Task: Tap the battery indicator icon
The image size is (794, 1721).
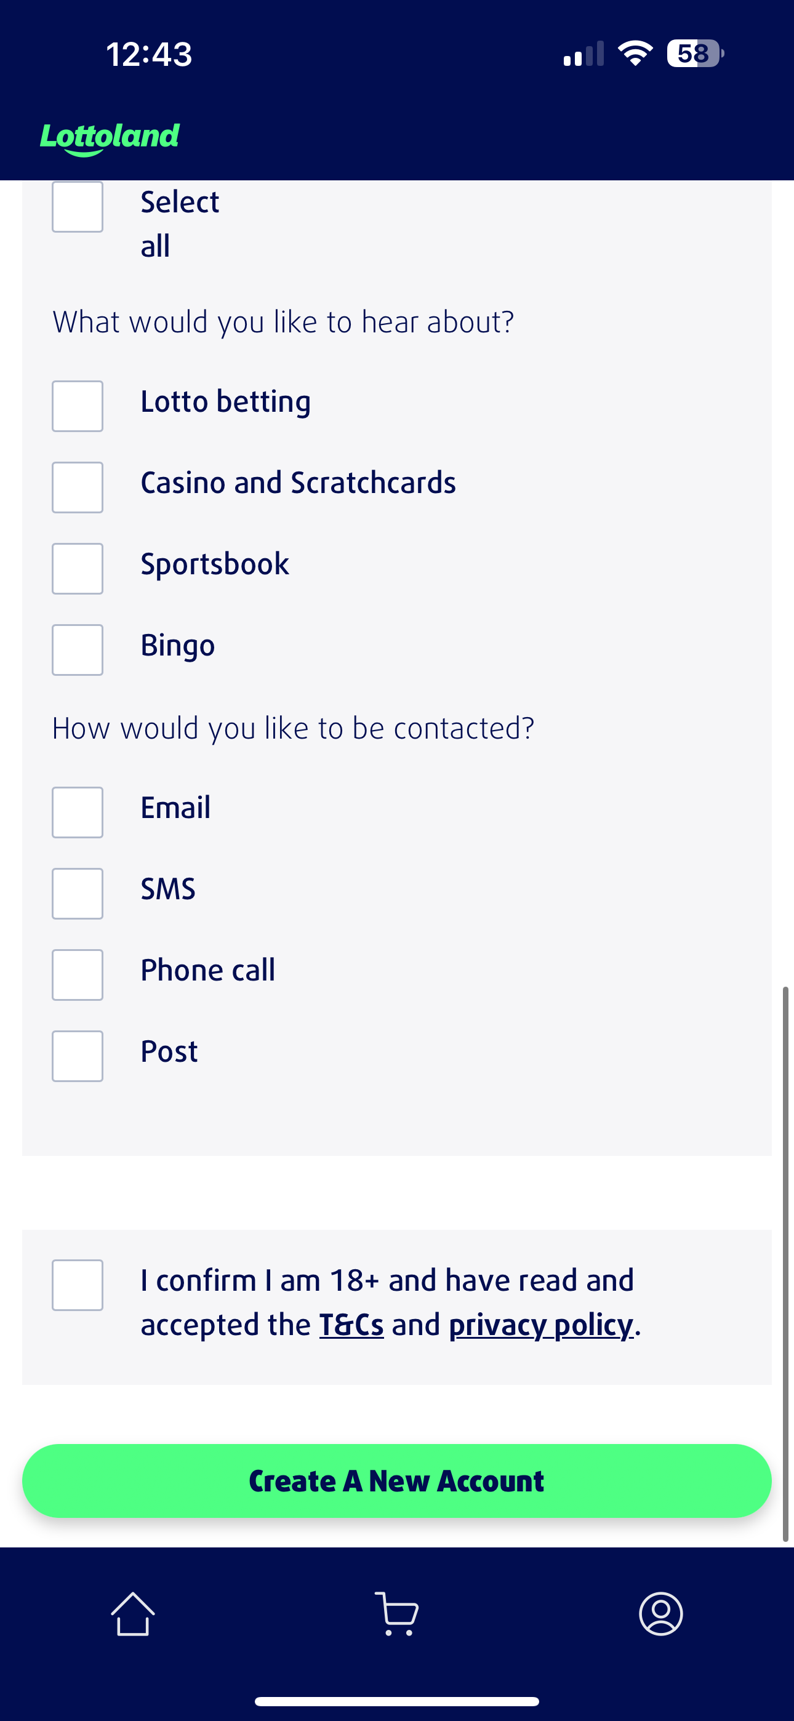Action: (x=695, y=54)
